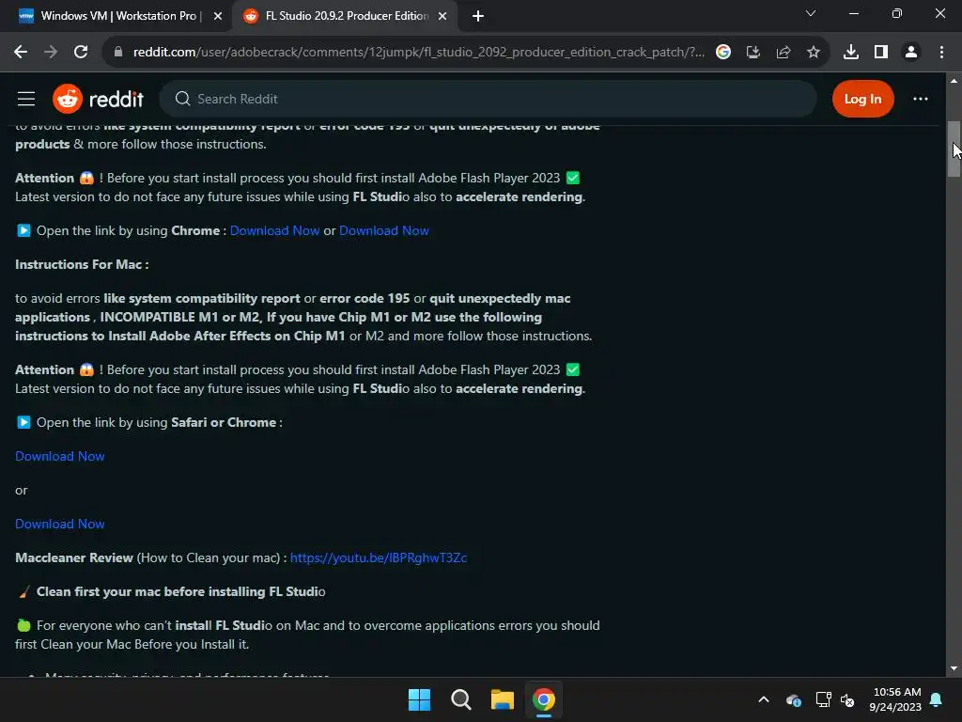Viewport: 962px width, 722px height.
Task: Open the youtu.be Maccleaner review link
Action: [x=378, y=558]
